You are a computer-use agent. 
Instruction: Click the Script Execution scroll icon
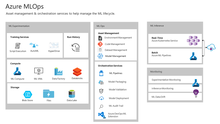(18, 46)
